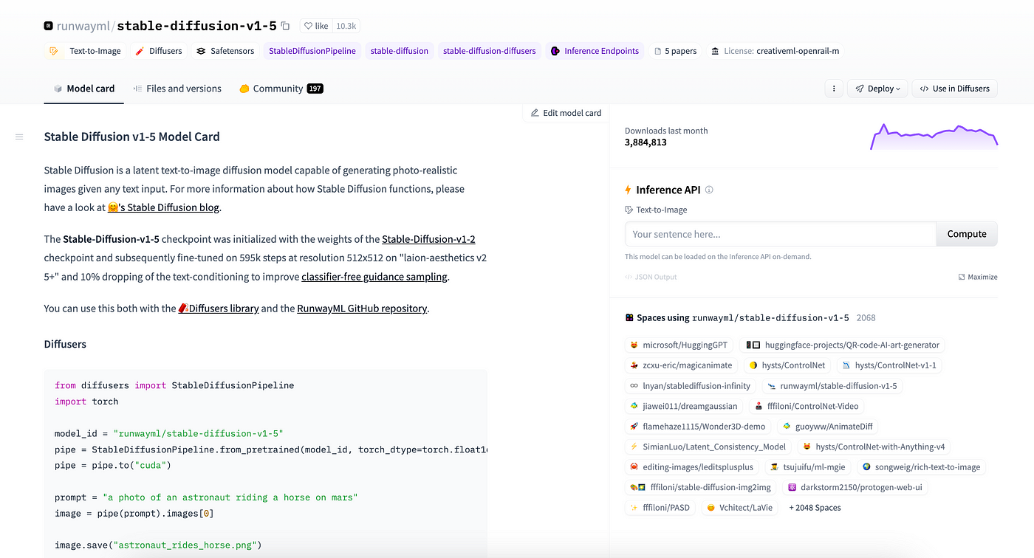Open Vchitect/LaVie space
Image resolution: width=1034 pixels, height=558 pixels.
point(739,507)
